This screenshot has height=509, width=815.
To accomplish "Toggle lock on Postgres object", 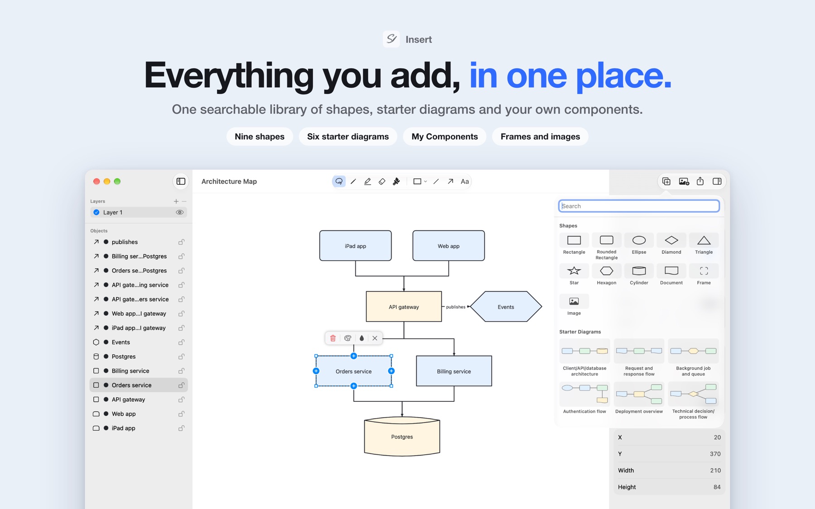I will tap(181, 357).
